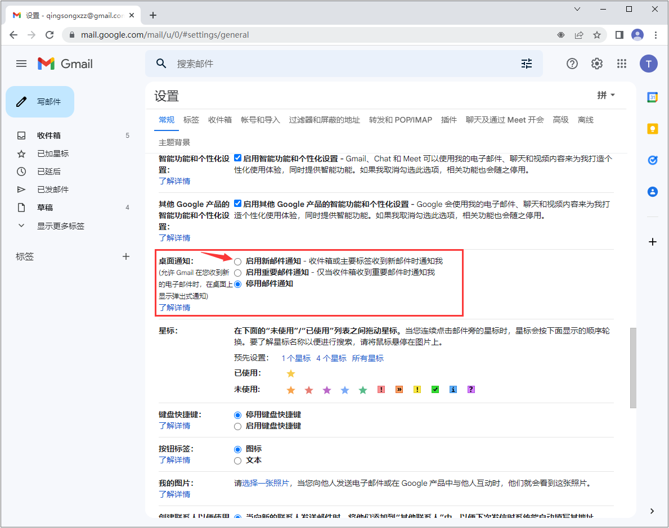The width and height of the screenshot is (669, 528).
Task: Open Chrome side panel icon
Action: pyautogui.click(x=619, y=35)
